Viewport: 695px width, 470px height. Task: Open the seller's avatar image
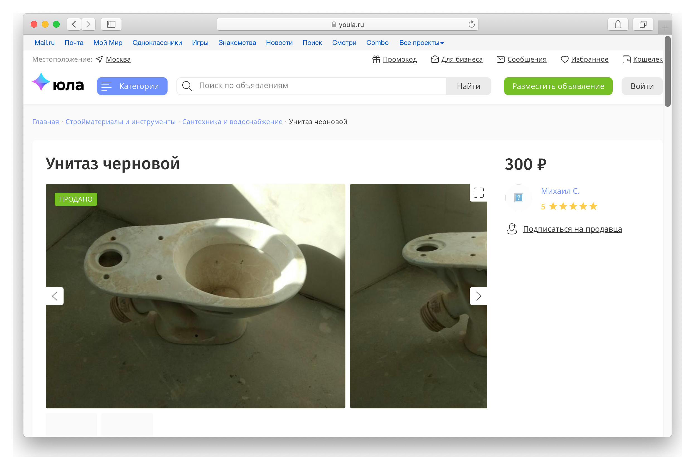pos(519,198)
